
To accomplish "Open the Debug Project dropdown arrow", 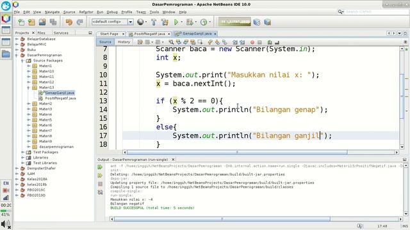I will (195, 22).
